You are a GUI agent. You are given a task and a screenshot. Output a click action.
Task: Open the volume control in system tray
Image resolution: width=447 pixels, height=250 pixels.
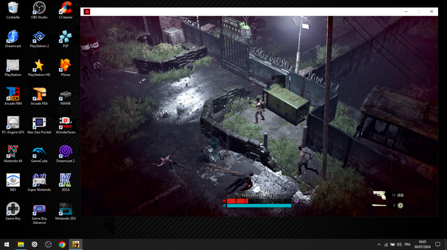pyautogui.click(x=399, y=244)
